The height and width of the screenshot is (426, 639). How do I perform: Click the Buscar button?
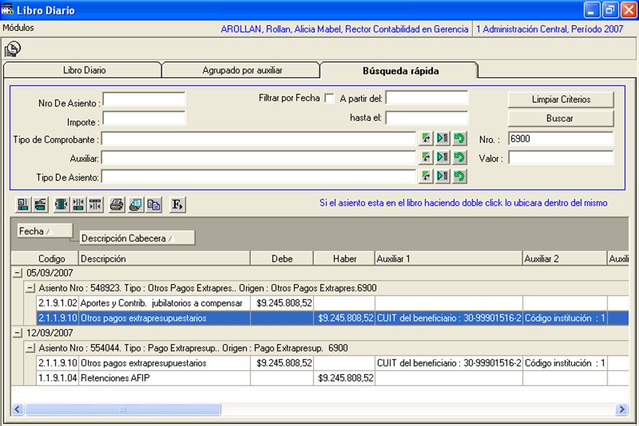[x=561, y=118]
